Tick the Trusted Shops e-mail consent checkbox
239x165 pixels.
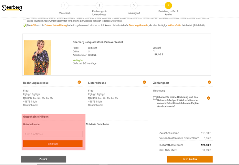coord(25,18)
